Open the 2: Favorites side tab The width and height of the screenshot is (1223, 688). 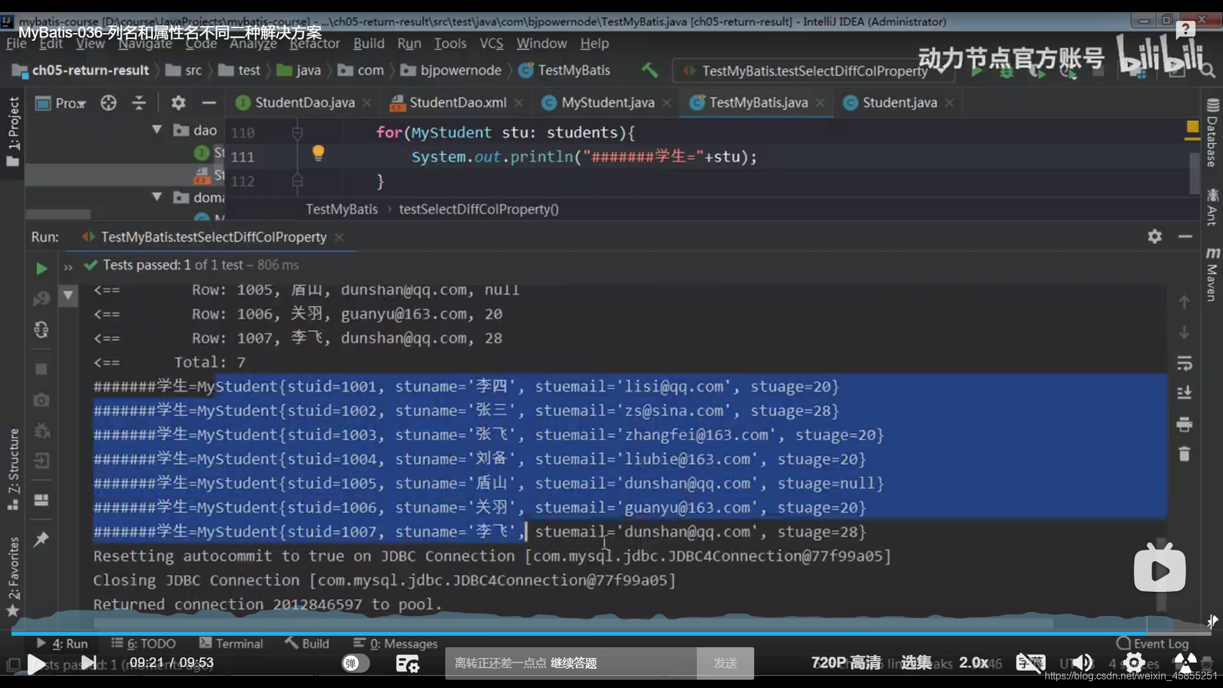tap(13, 577)
